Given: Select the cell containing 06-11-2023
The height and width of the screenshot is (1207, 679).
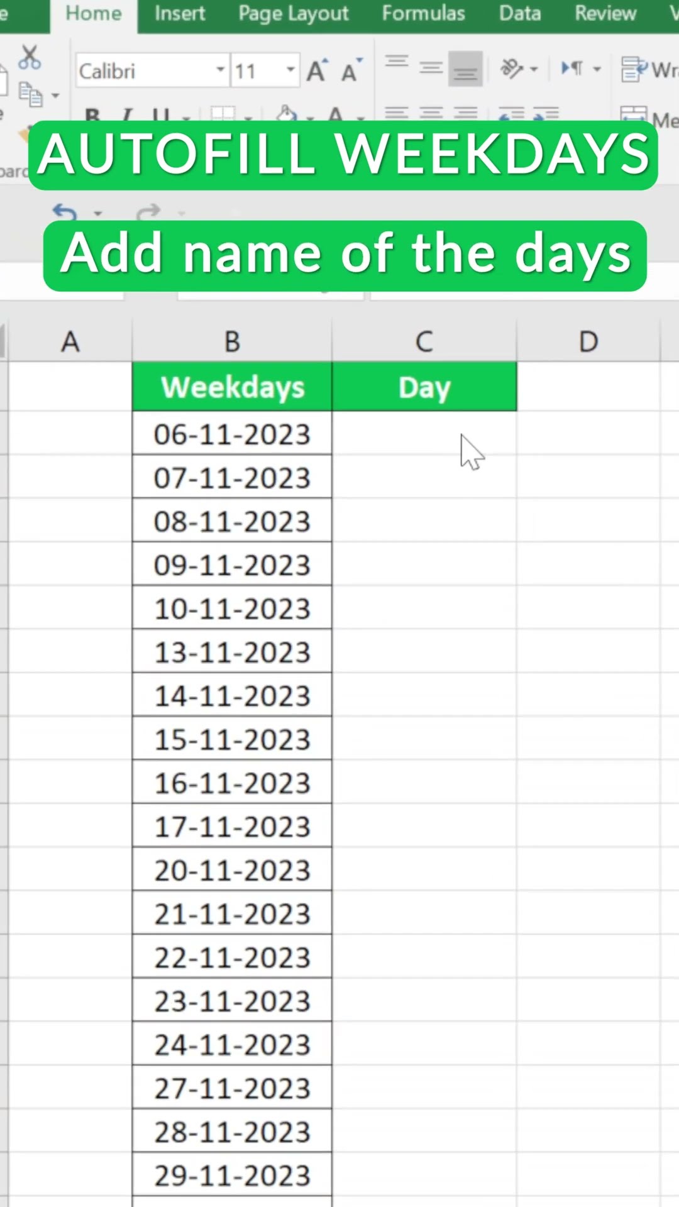Looking at the screenshot, I should point(232,434).
